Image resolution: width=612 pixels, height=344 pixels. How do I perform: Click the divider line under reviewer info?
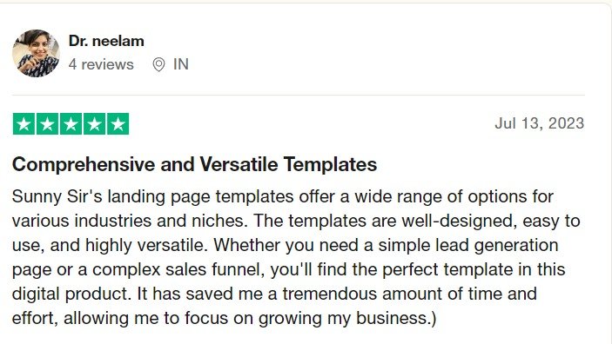click(x=299, y=95)
